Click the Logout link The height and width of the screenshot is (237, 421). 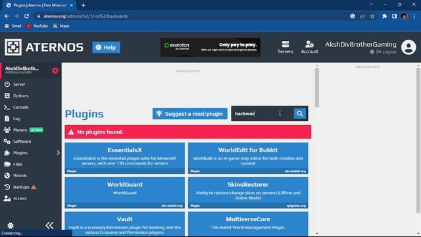[x=386, y=52]
